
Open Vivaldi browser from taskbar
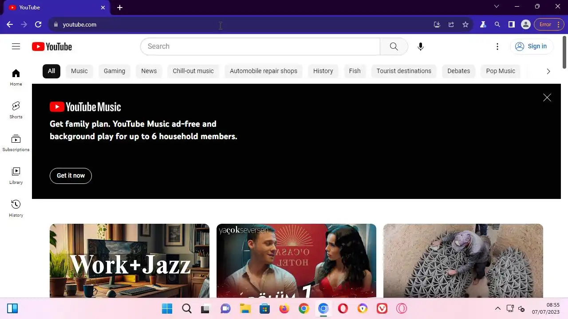tap(382, 308)
